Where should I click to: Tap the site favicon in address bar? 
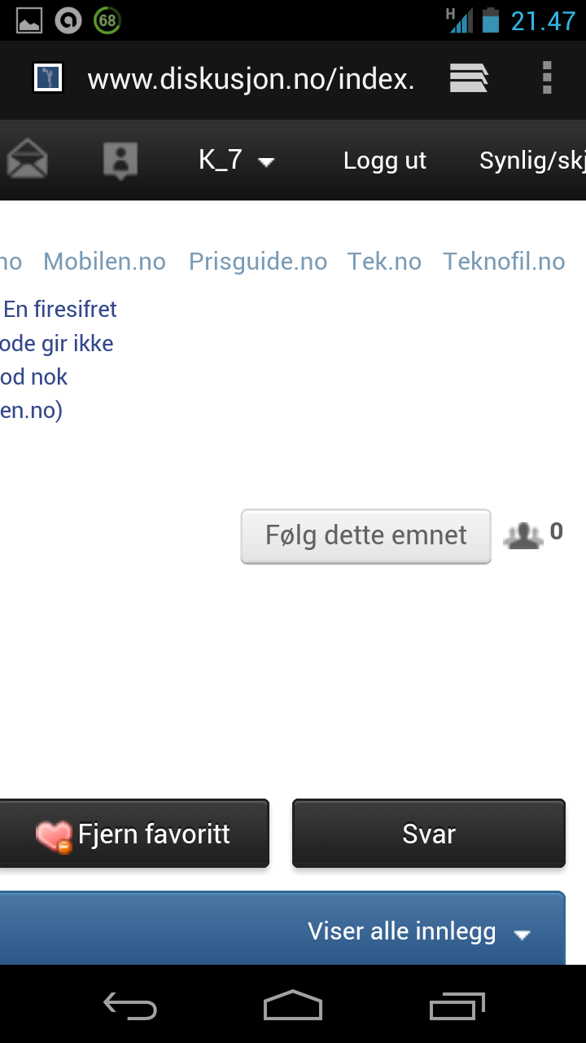coord(48,78)
